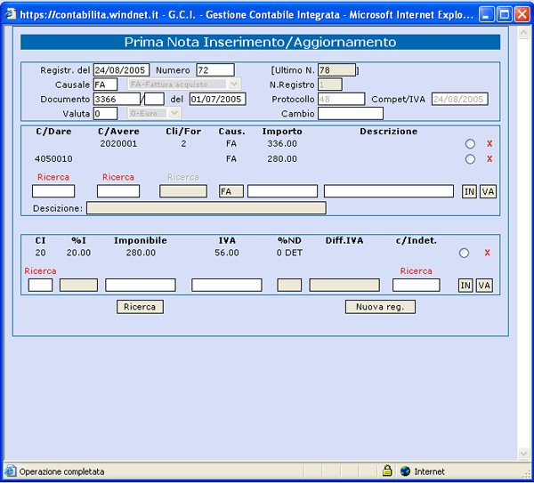Click the IN button in the accounts section
This screenshot has width=534, height=483.
pyautogui.click(x=469, y=191)
